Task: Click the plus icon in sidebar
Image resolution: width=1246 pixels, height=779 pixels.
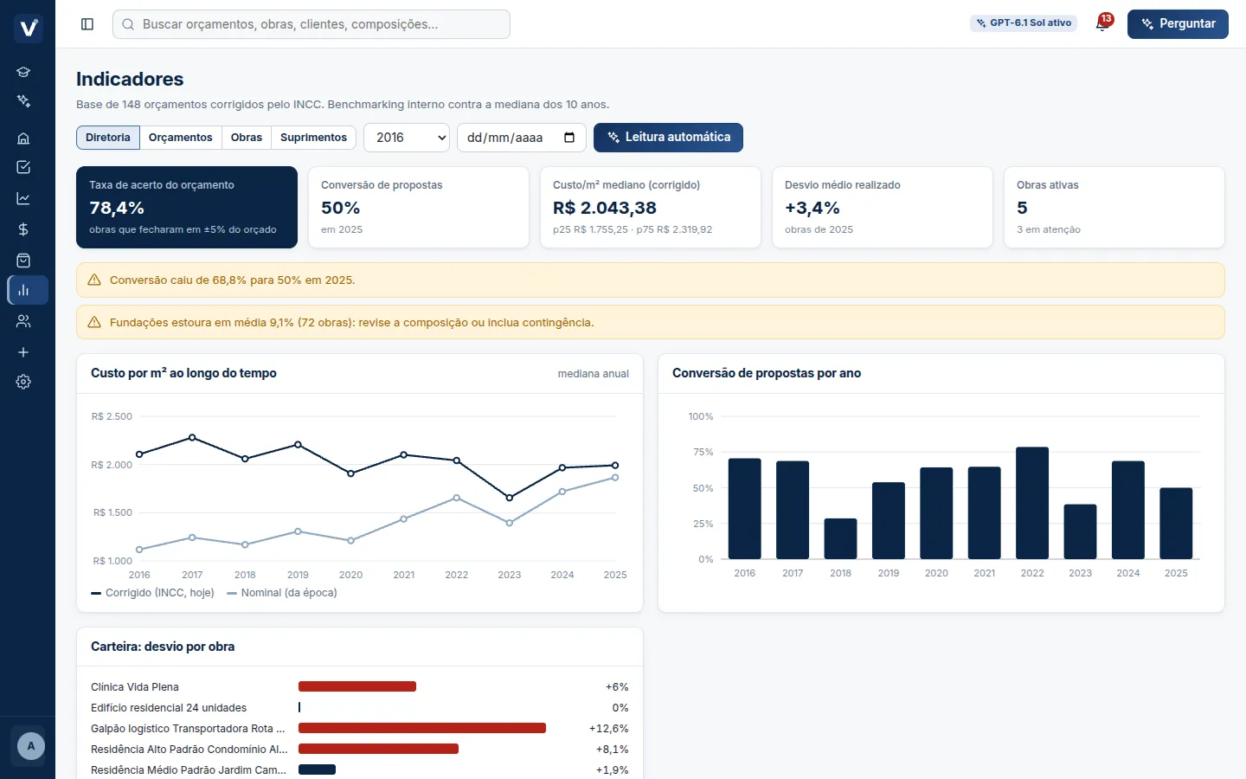Action: [x=23, y=352]
